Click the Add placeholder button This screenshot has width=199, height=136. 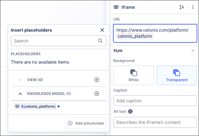coord(86,123)
